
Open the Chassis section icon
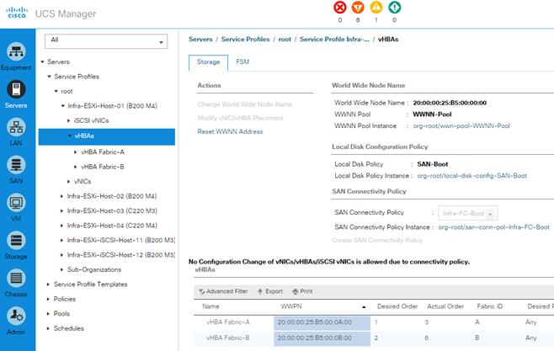pos(16,279)
